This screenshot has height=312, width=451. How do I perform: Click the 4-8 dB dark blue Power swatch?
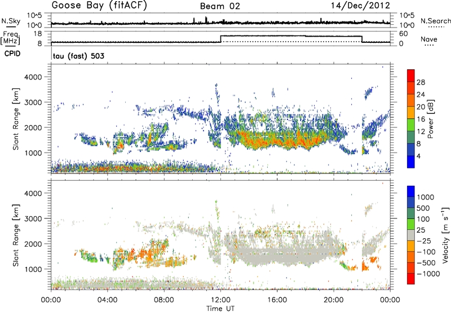(411, 149)
